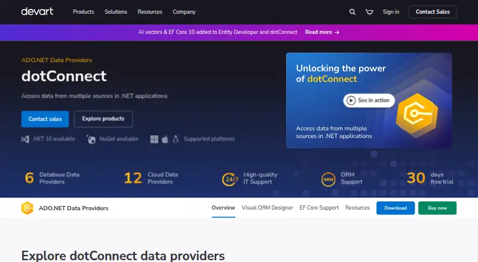Screen dimensions: 478x262
Task: Click the Explore dotConnect data providers heading
Action: pyautogui.click(x=123, y=255)
